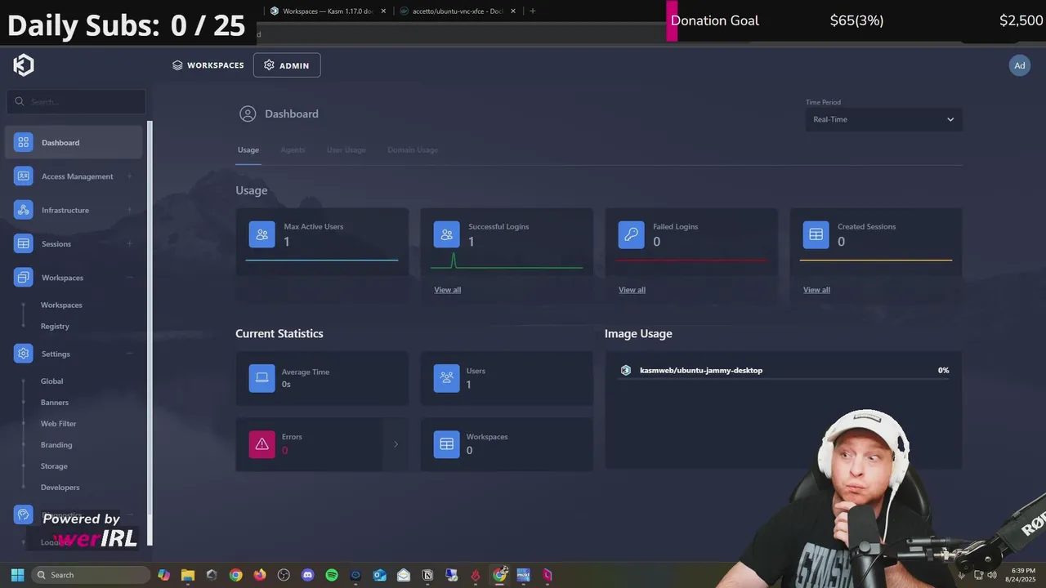Click the Users card icon under Current Statistics

click(447, 378)
